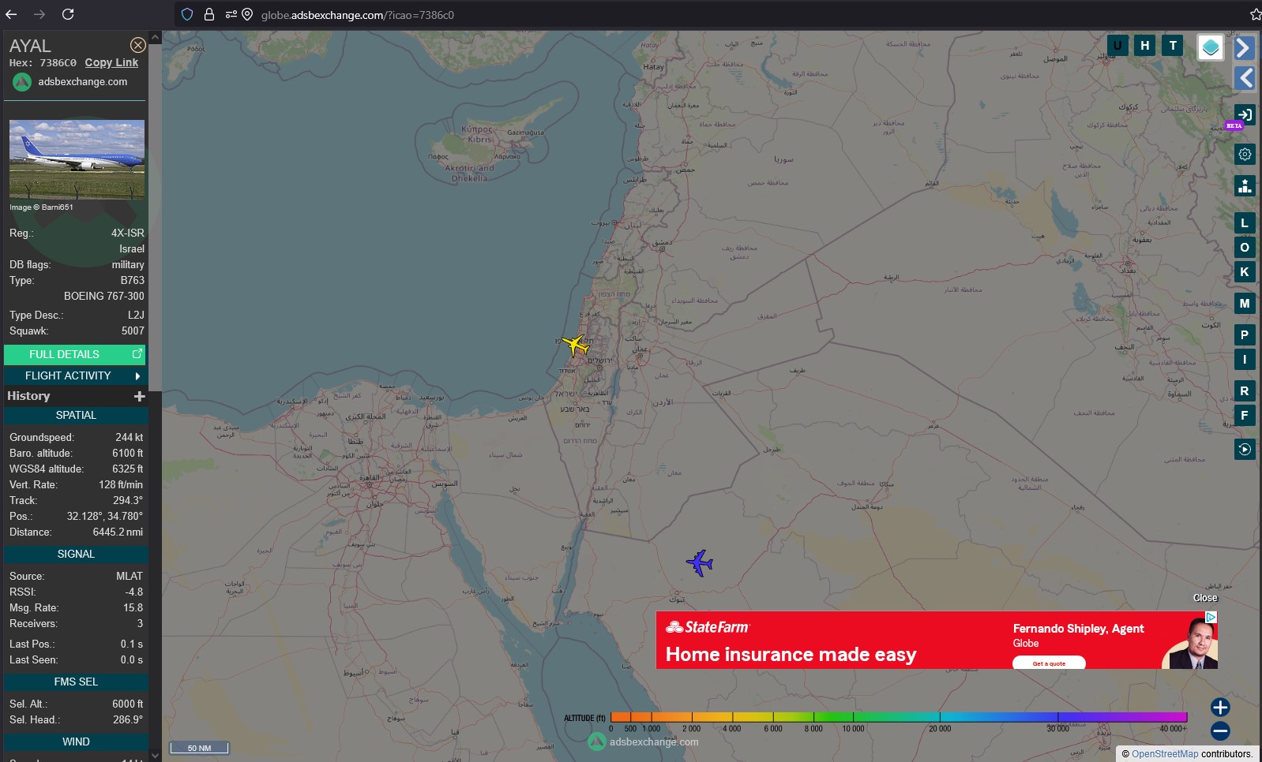This screenshot has height=762, width=1262.
Task: Toggle the L map button
Action: pos(1245,223)
